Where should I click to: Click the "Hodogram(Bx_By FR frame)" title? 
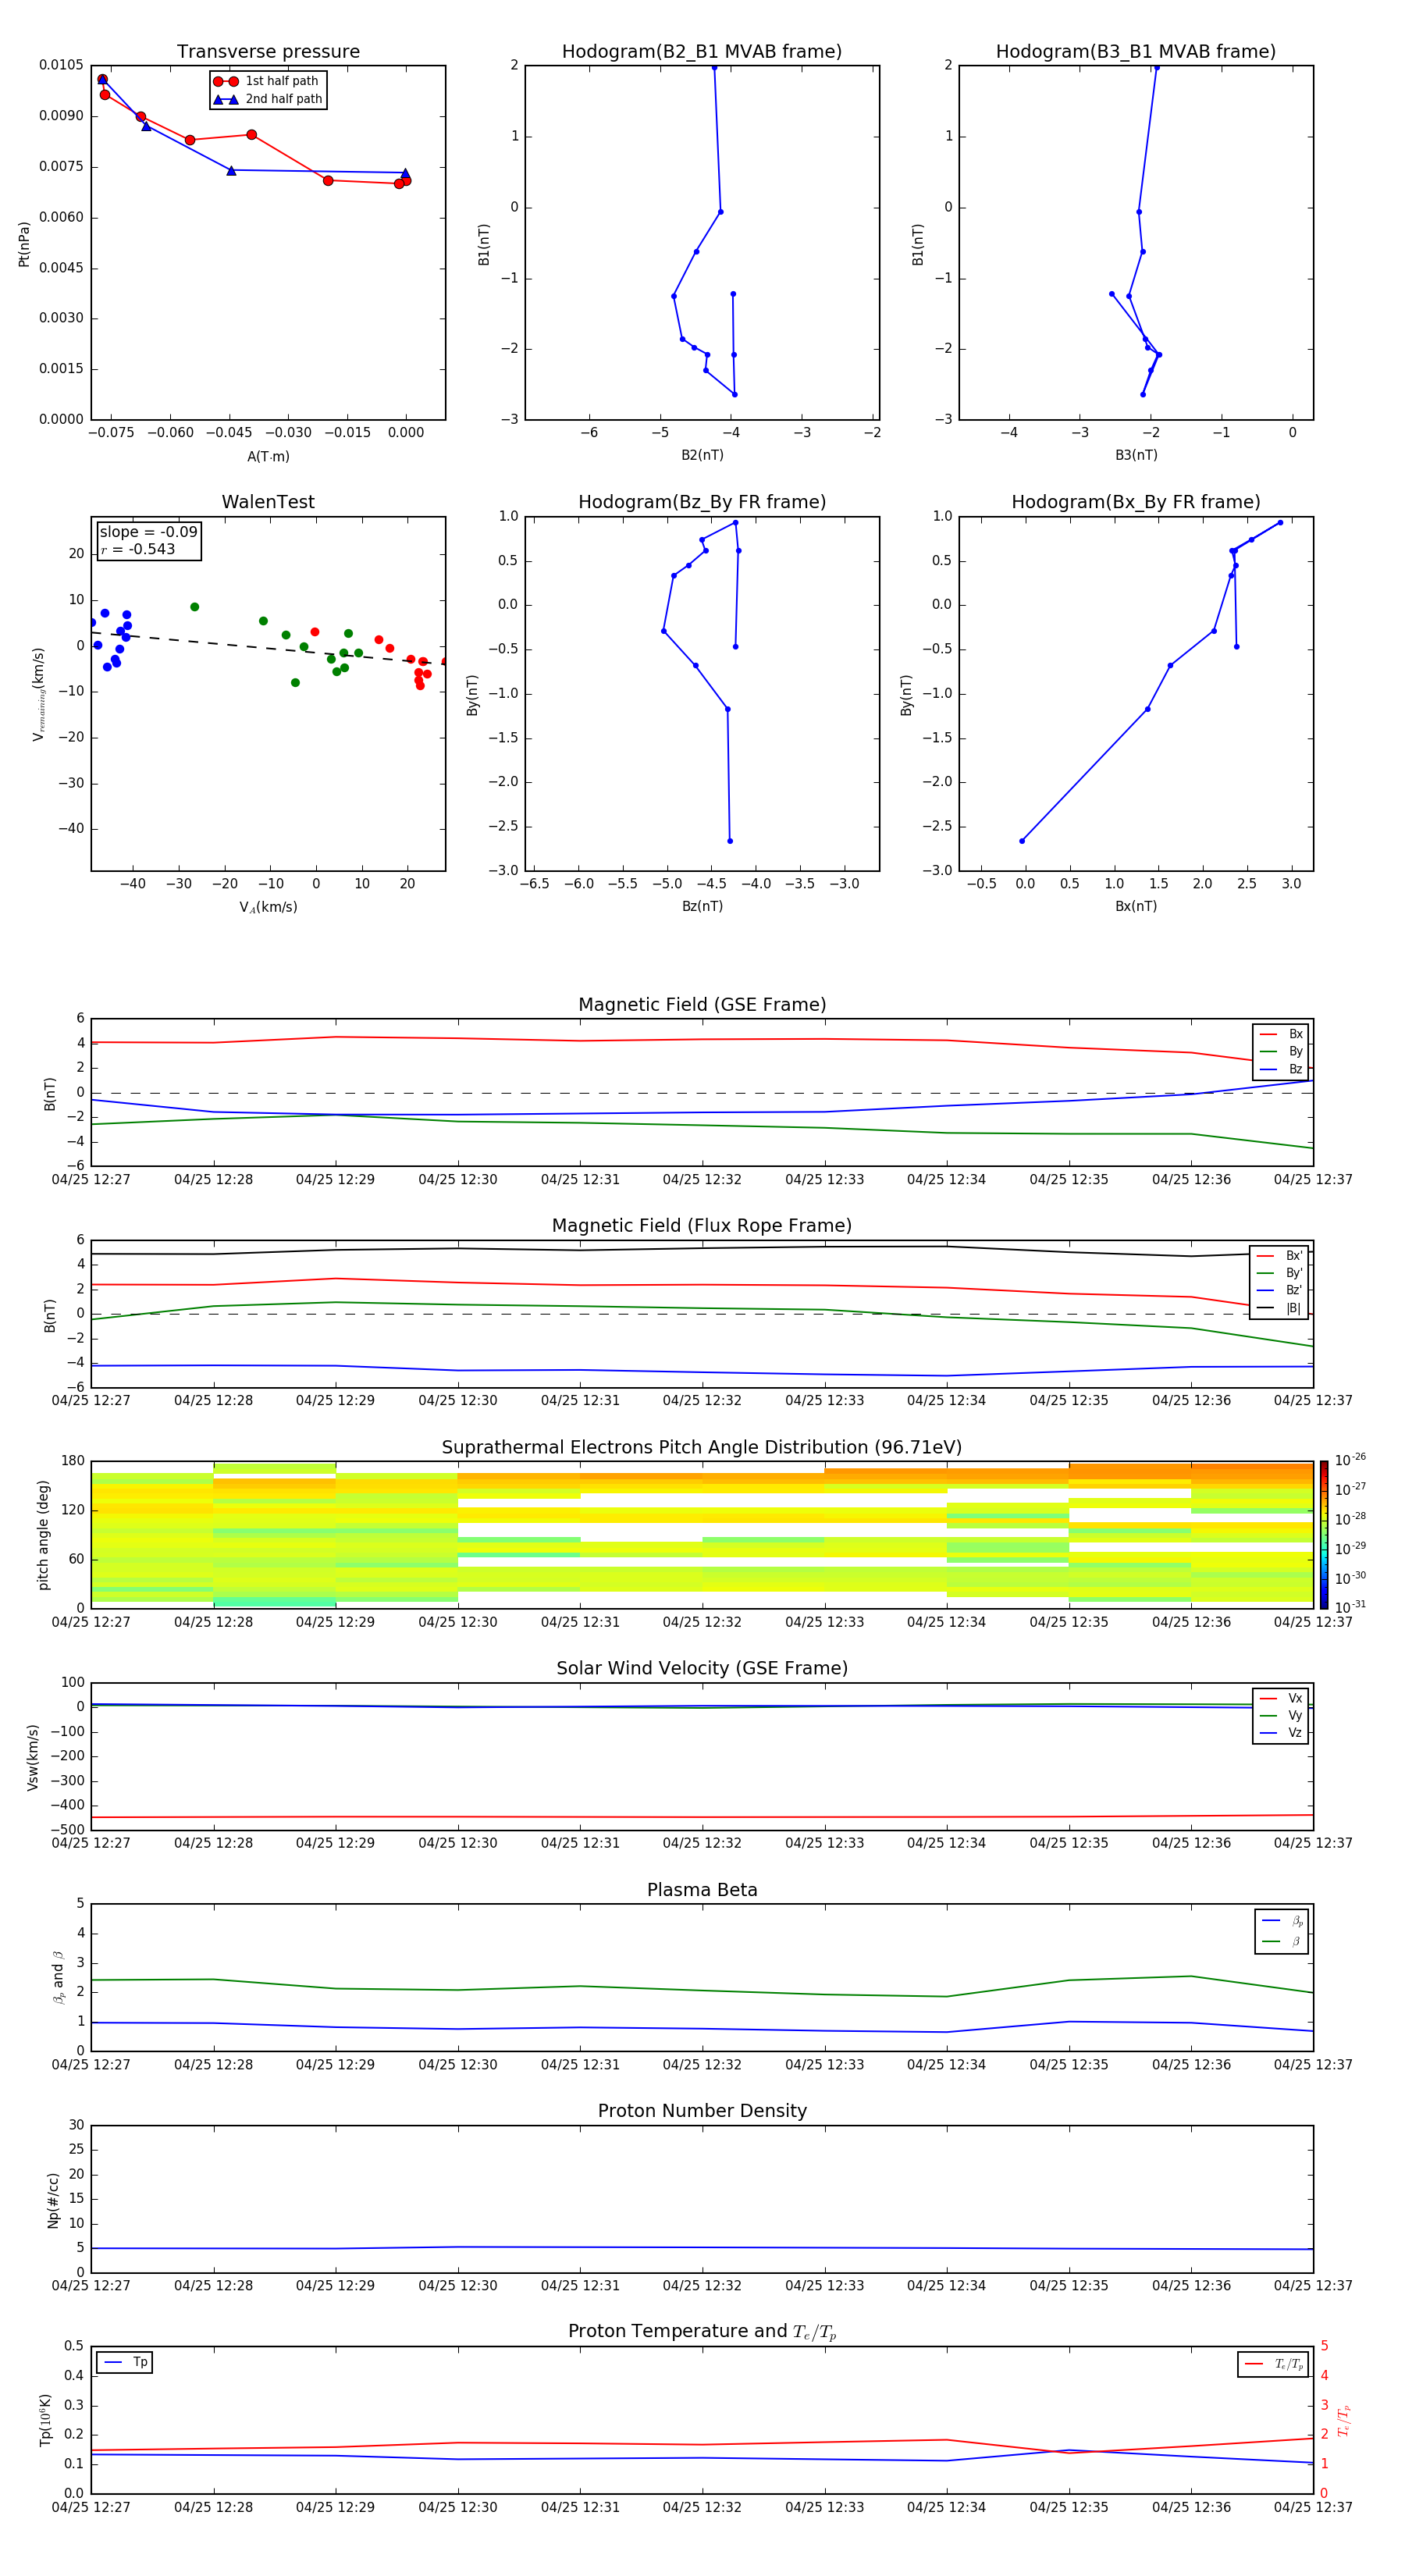[1136, 502]
